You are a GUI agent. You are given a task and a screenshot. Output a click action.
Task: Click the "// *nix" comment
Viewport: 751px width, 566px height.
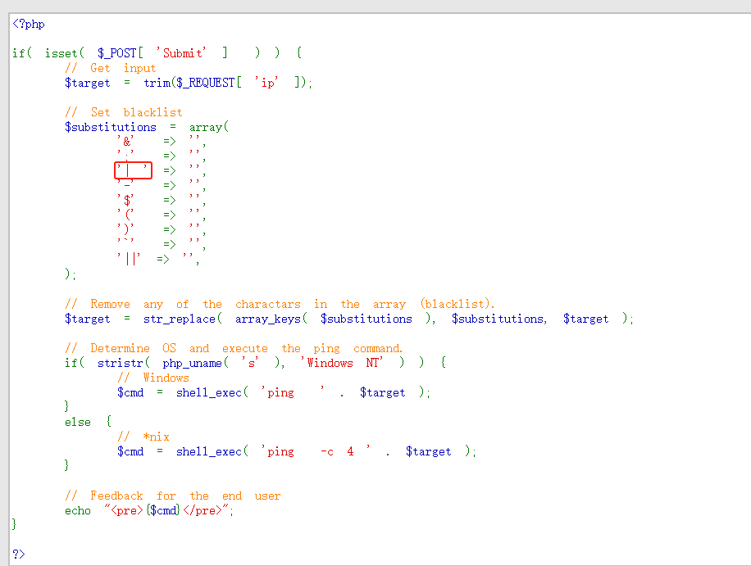(x=143, y=437)
